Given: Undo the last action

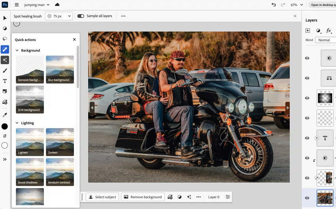Looking at the screenshot, I should [274, 5].
